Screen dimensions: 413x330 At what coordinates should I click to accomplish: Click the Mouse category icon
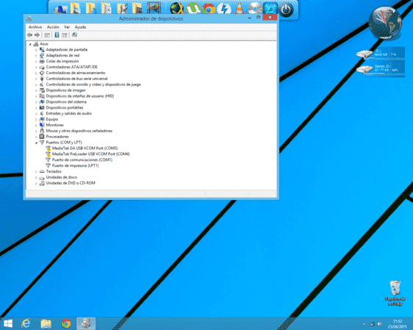(x=42, y=131)
